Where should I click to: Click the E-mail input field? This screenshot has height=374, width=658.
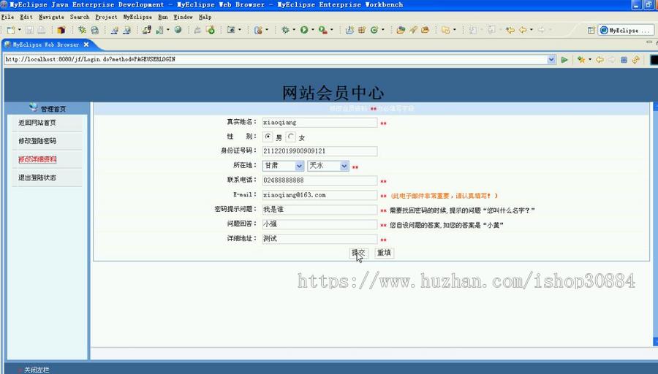pyautogui.click(x=319, y=195)
